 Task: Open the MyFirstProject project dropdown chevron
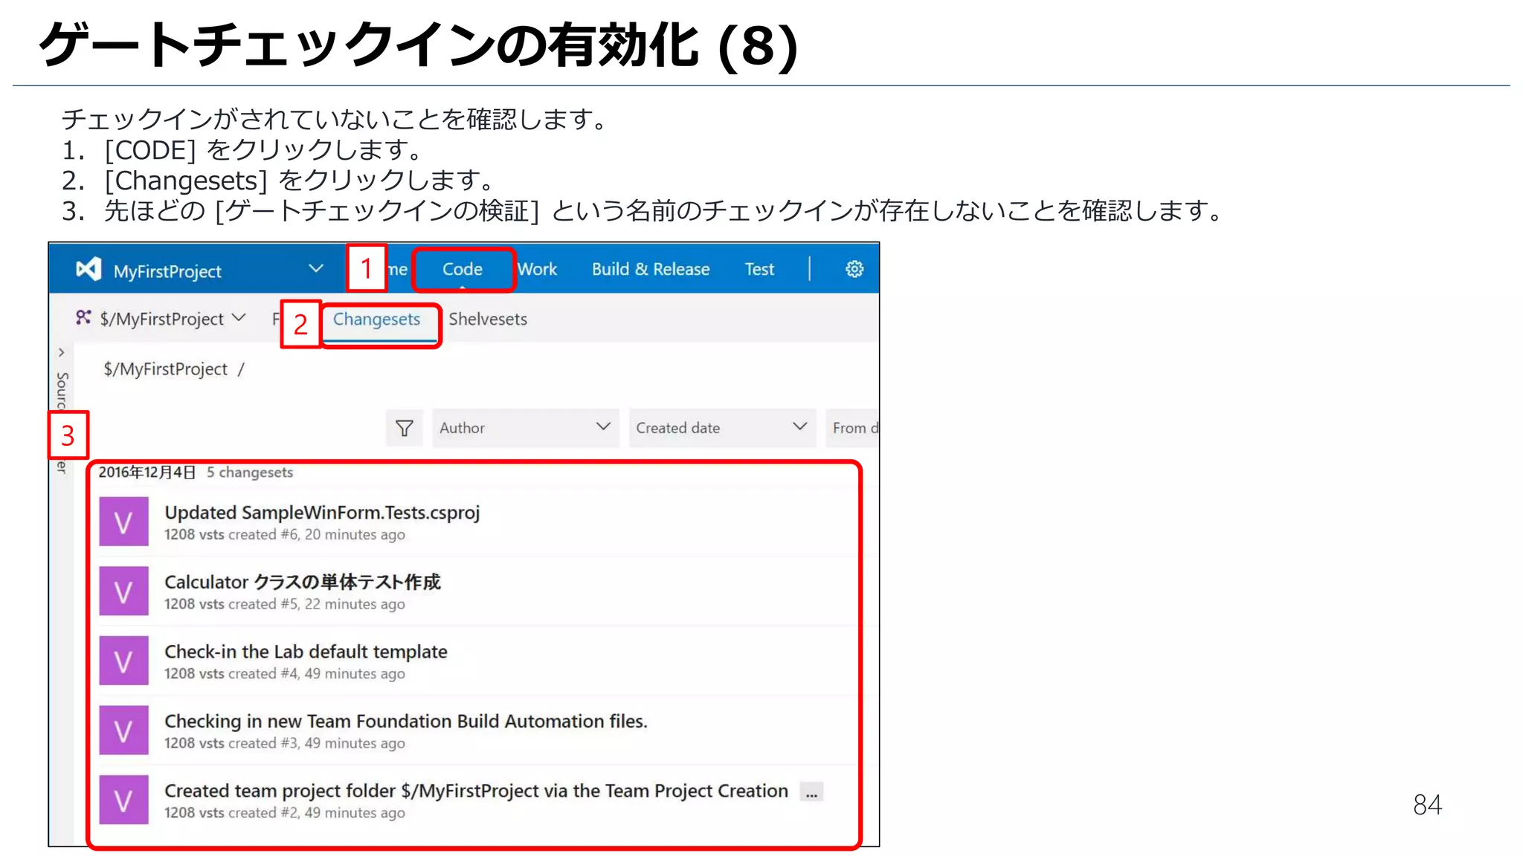pyautogui.click(x=316, y=268)
